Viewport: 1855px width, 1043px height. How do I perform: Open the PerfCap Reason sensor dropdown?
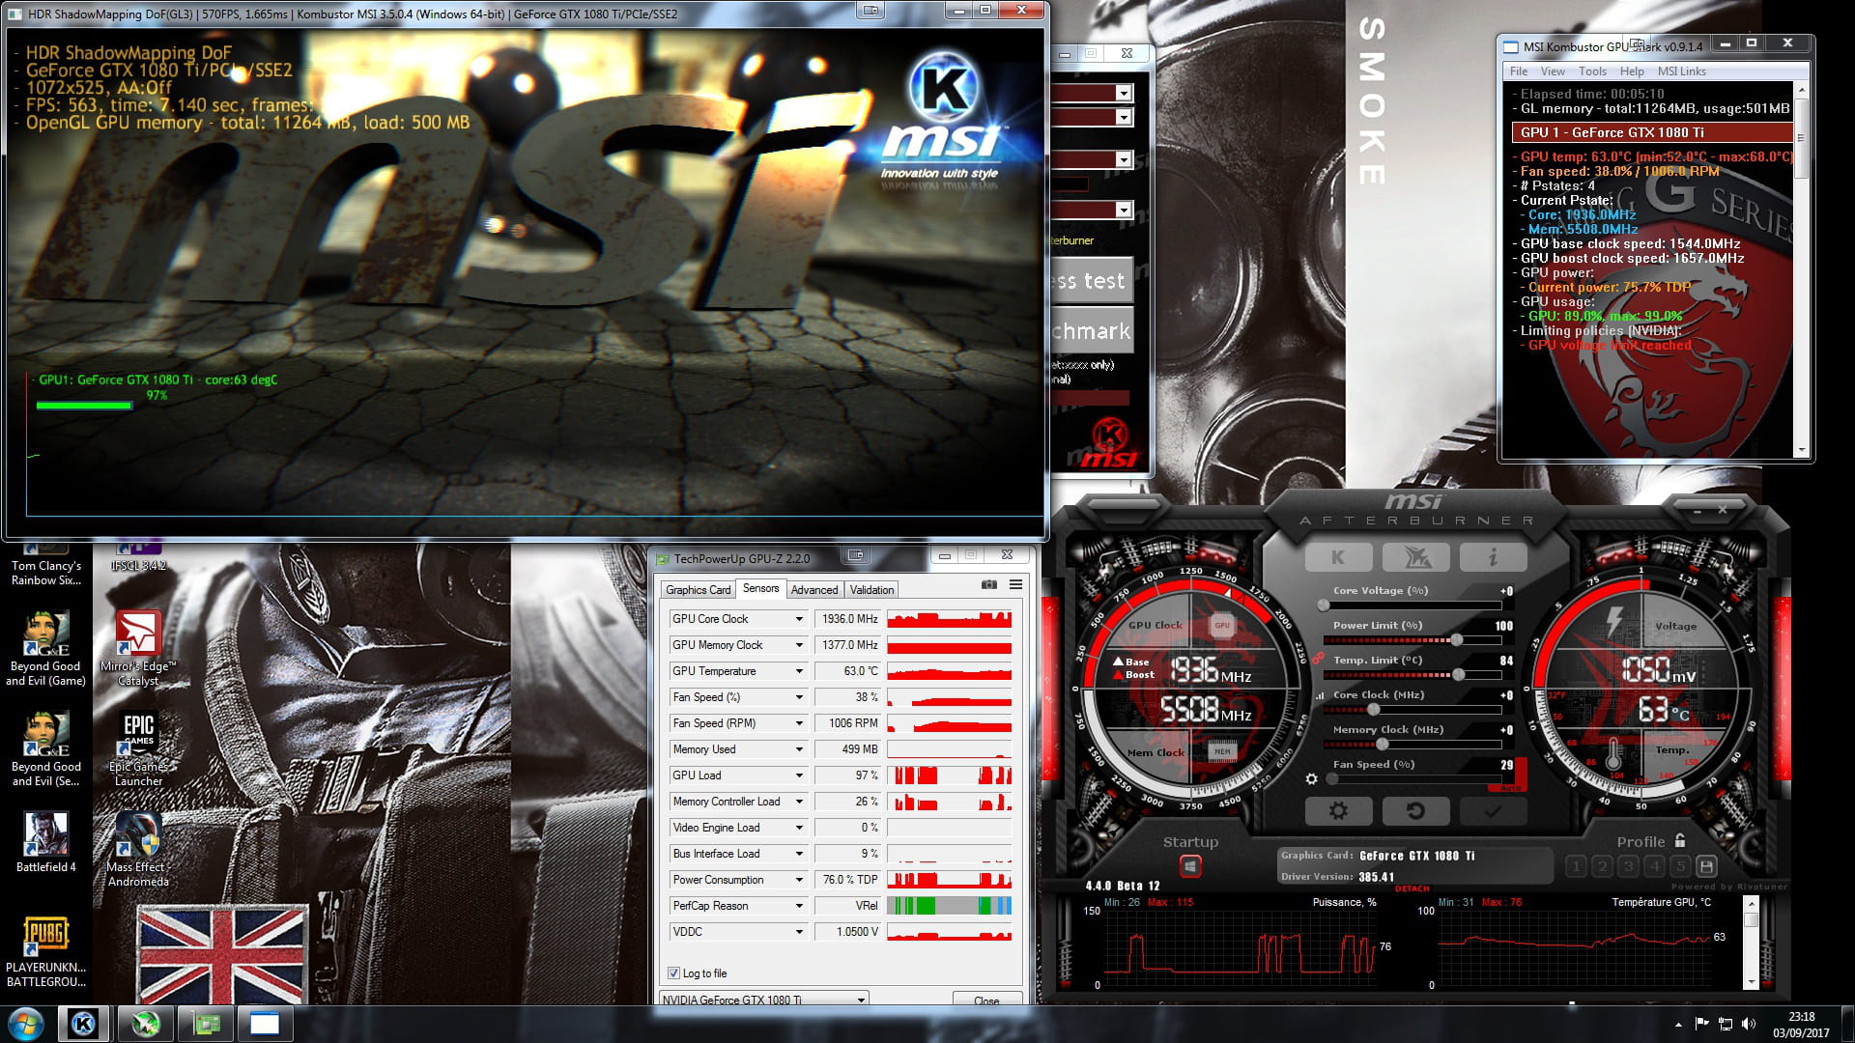pos(799,906)
